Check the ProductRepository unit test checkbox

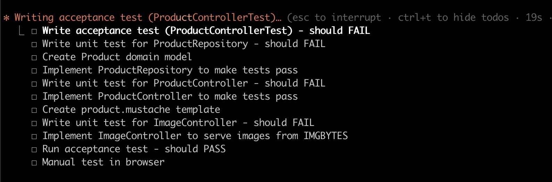tap(34, 45)
